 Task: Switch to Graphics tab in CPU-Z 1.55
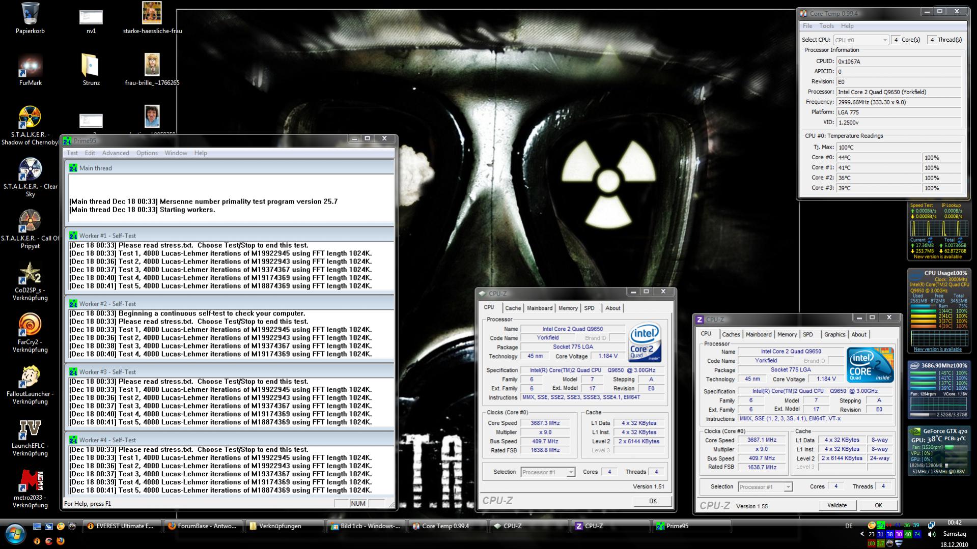(x=834, y=334)
